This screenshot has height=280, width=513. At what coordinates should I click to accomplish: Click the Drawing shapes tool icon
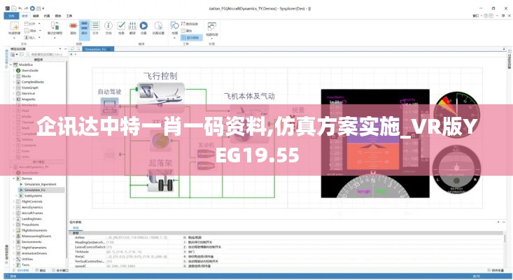pos(175,26)
